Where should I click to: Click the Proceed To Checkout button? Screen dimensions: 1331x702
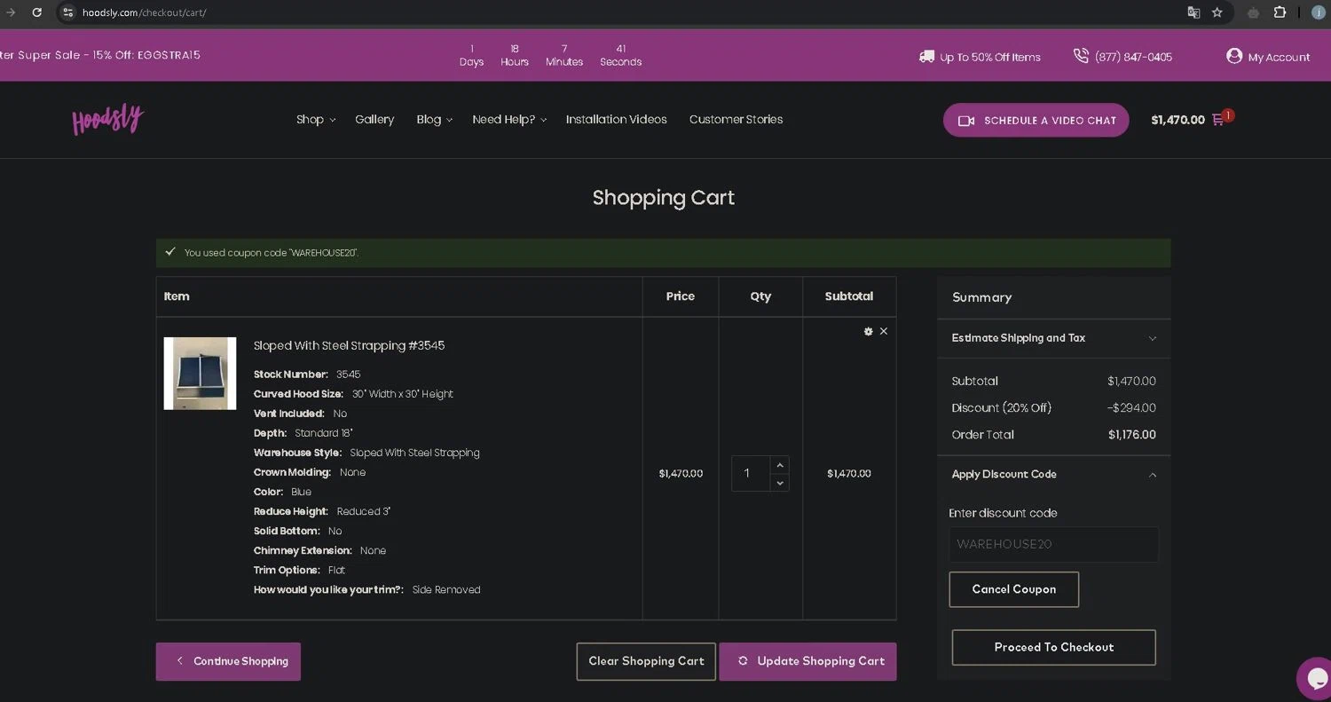coord(1054,647)
